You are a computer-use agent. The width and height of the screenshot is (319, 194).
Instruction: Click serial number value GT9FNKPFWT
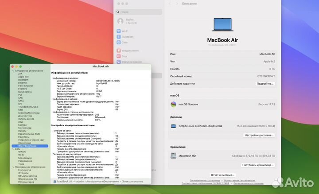pyautogui.click(x=266, y=76)
